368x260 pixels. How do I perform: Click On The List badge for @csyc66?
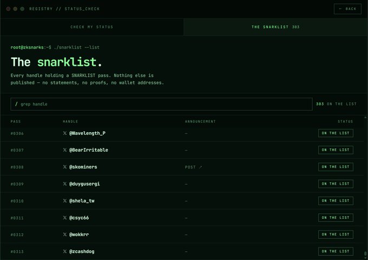[x=336, y=218]
